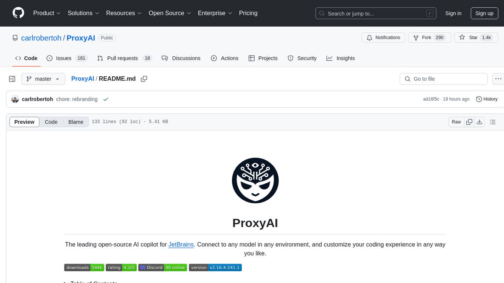Go to the Pricing page

[x=248, y=13]
